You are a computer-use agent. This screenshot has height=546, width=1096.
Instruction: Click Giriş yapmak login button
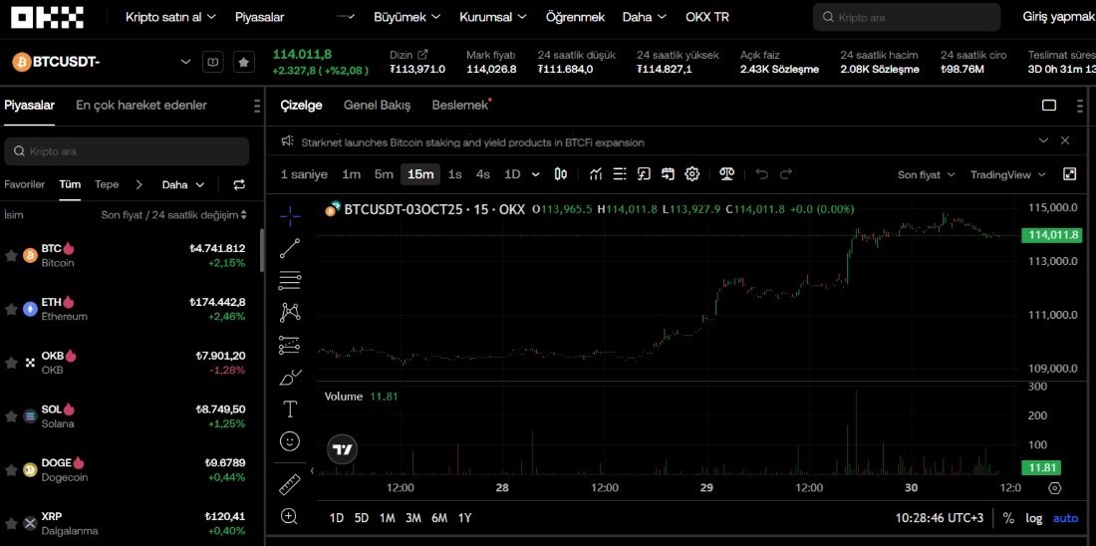click(1058, 17)
